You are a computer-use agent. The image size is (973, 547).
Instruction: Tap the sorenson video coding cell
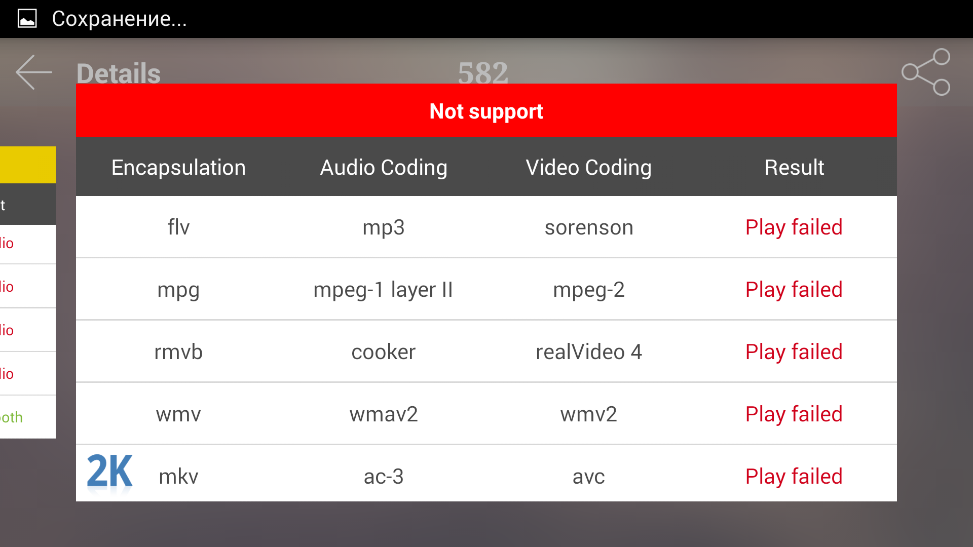tap(588, 227)
